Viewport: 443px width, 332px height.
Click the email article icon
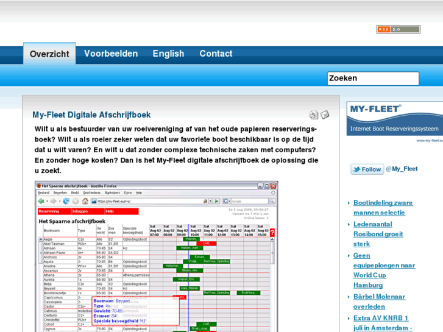coord(325,115)
